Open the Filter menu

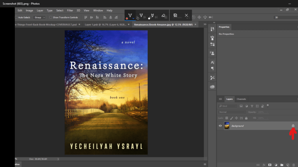click(70, 10)
